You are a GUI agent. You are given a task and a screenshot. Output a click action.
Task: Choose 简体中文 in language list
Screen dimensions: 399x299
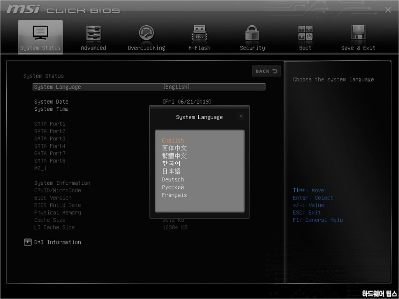pos(174,148)
